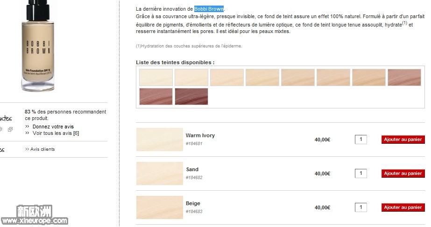Viewport: 431px width, 227px height.
Task: Click reference number #184682
Action: tap(194, 177)
